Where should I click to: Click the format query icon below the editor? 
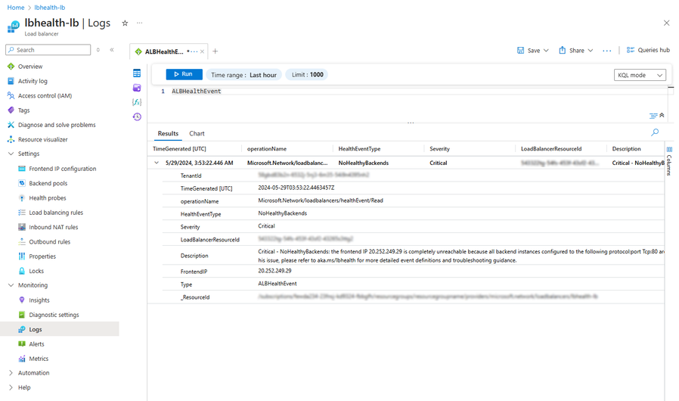click(653, 116)
